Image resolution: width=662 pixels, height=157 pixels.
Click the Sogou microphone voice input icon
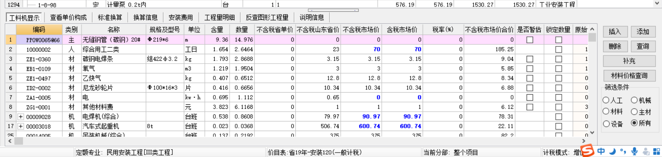point(634,151)
